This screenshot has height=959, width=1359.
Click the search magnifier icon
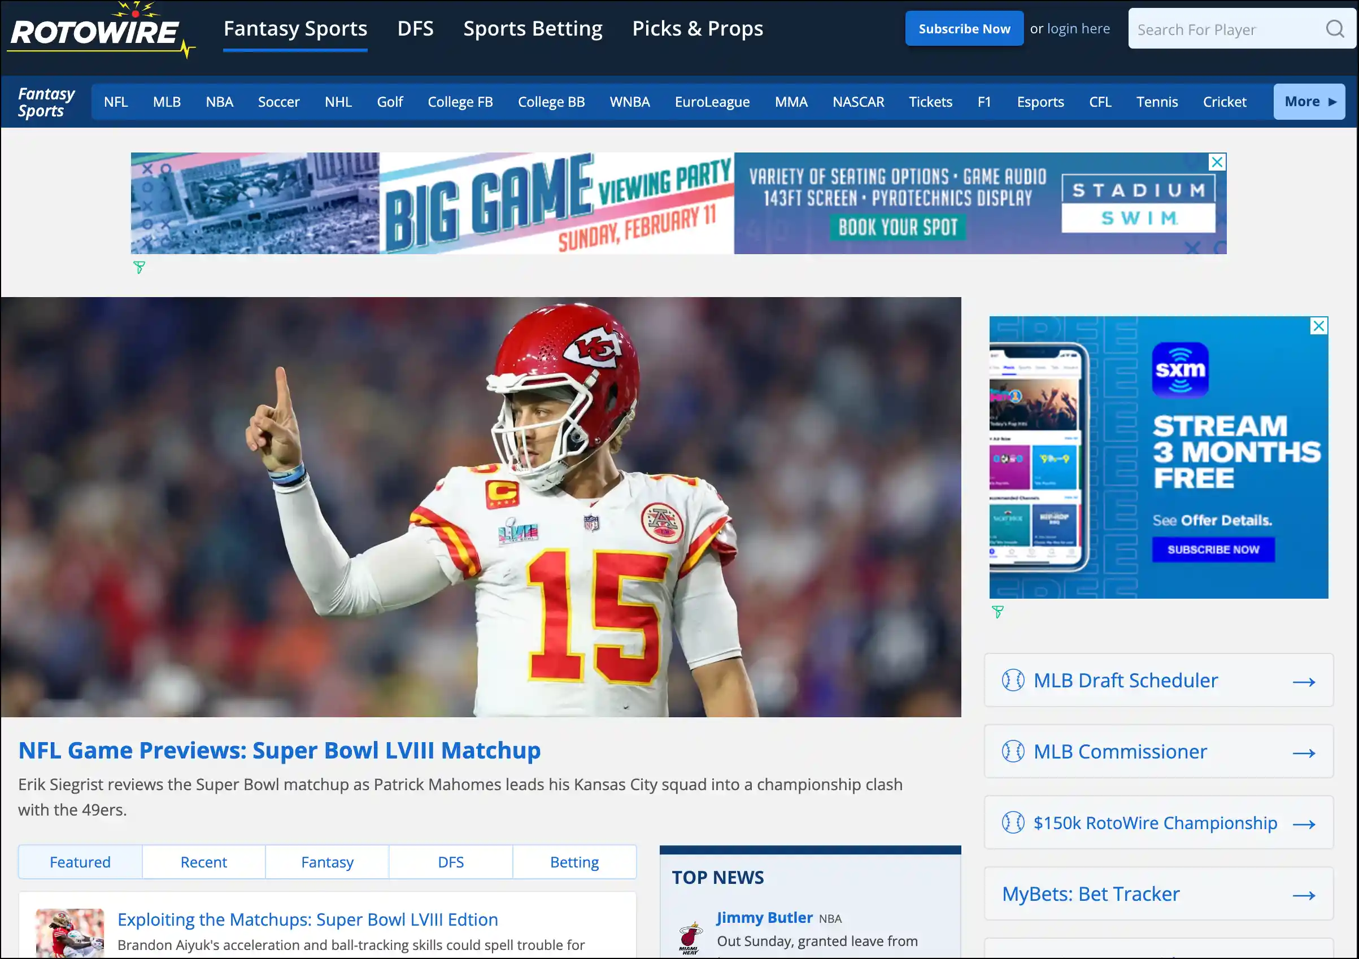pos(1335,28)
